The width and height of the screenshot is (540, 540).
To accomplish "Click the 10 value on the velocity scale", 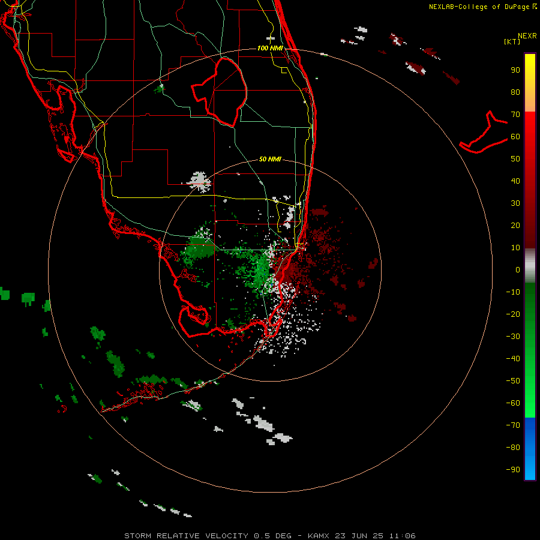I will coord(515,248).
